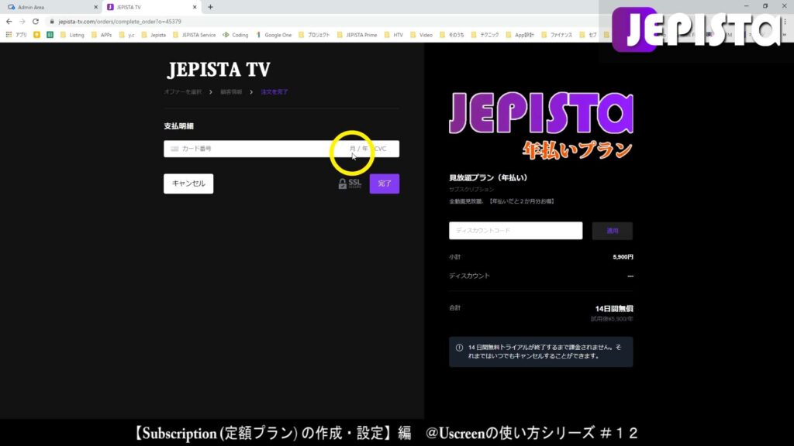Image resolution: width=794 pixels, height=446 pixels.
Task: Click the 14日間無償 total text
Action: click(614, 308)
